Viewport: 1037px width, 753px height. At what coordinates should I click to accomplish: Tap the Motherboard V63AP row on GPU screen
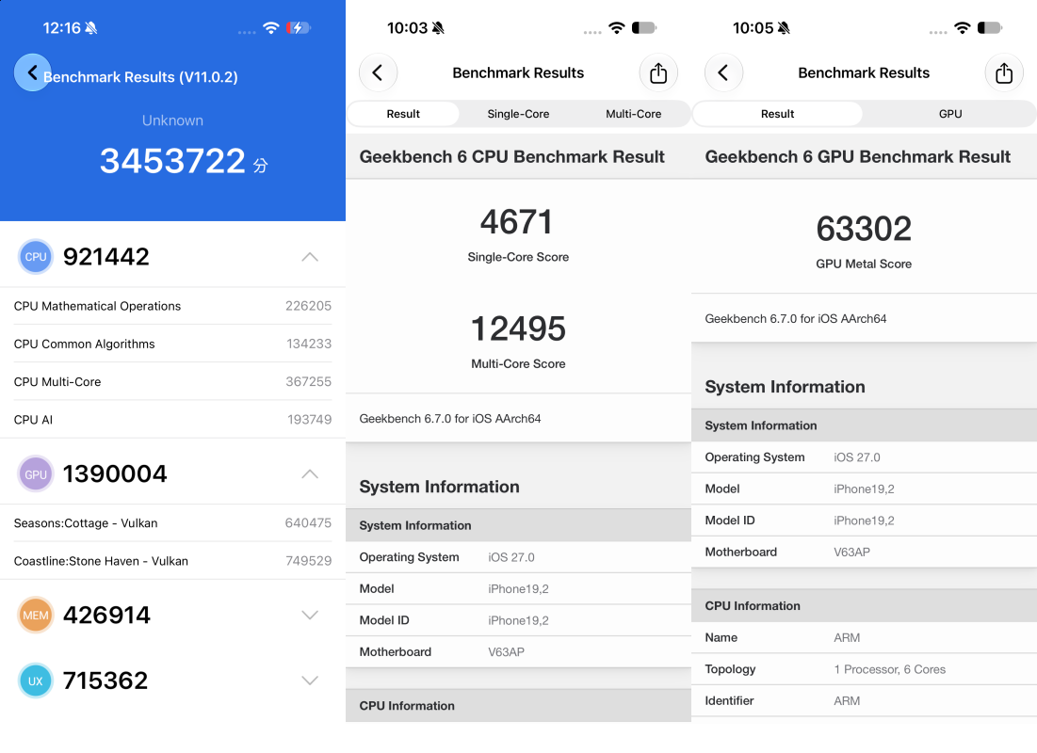[865, 552]
